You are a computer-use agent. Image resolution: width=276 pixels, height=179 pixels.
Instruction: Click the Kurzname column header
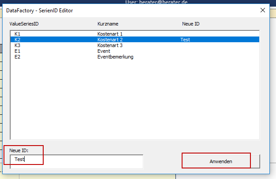pyautogui.click(x=108, y=23)
